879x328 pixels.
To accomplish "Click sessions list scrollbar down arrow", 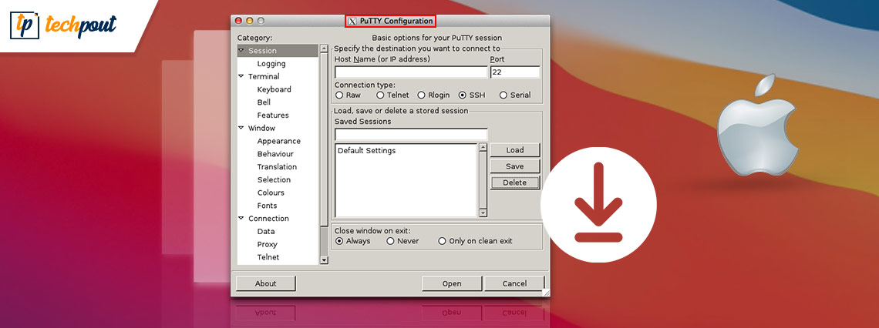I will [483, 213].
